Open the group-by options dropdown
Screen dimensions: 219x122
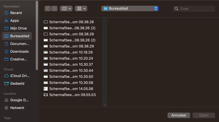81,8
